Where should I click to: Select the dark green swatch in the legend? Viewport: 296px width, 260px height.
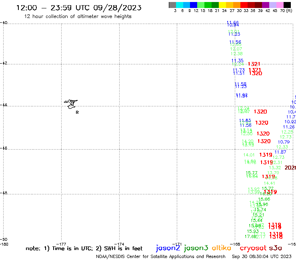click(x=215, y=5)
